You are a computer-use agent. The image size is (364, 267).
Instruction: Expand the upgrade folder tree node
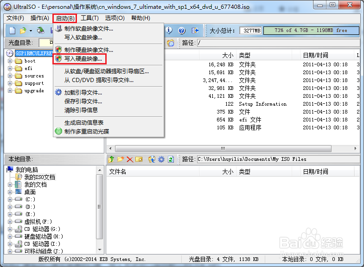pos(10,91)
